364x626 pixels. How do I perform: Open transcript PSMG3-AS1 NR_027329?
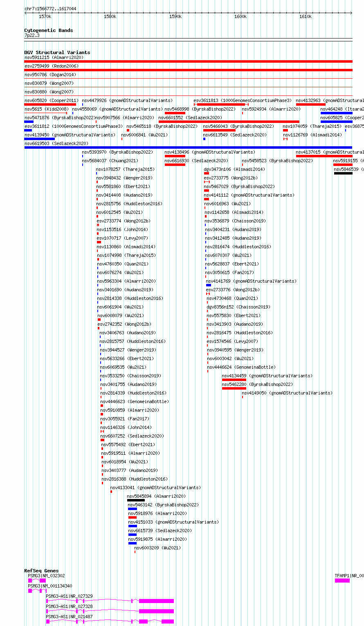click(x=69, y=596)
